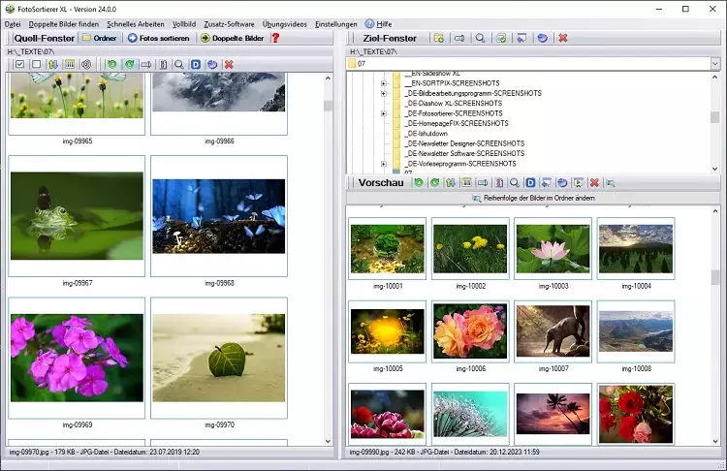Viewport: 727px width, 471px height.
Task: Click the red question mark help icon
Action: pos(275,38)
